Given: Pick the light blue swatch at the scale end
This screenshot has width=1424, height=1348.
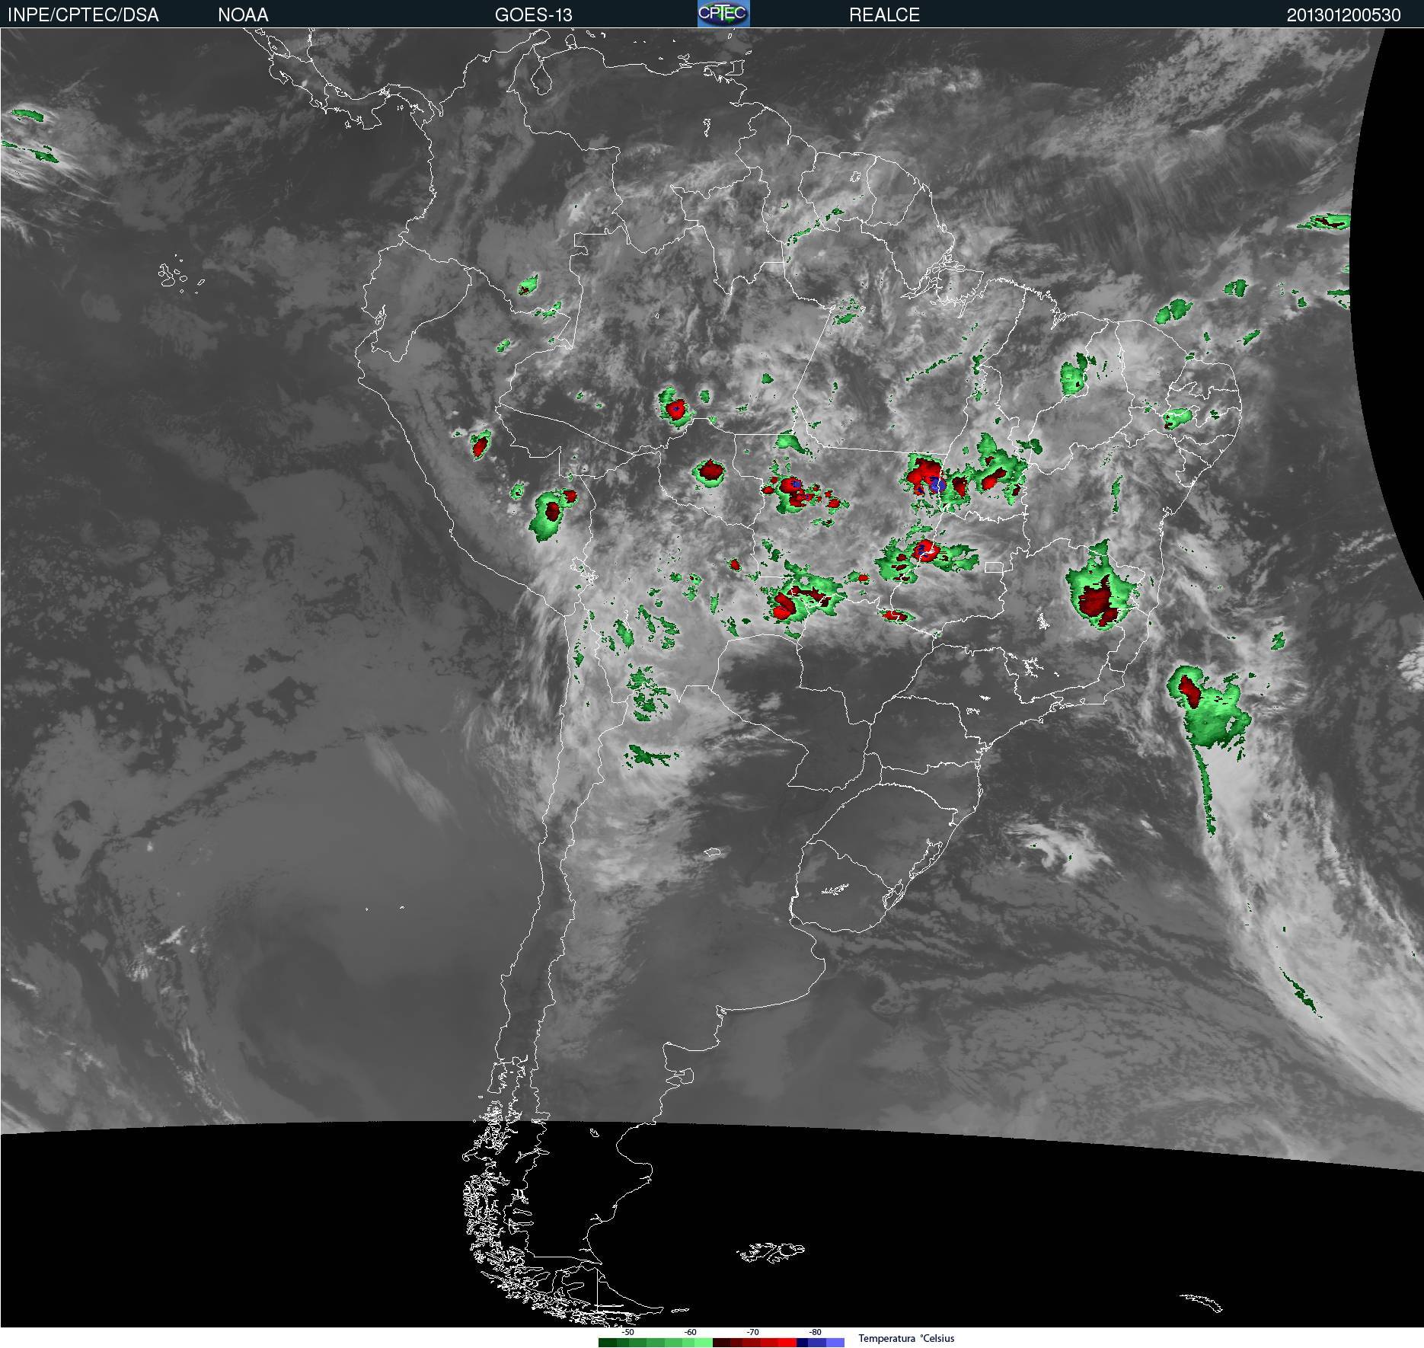Looking at the screenshot, I should tap(835, 1343).
